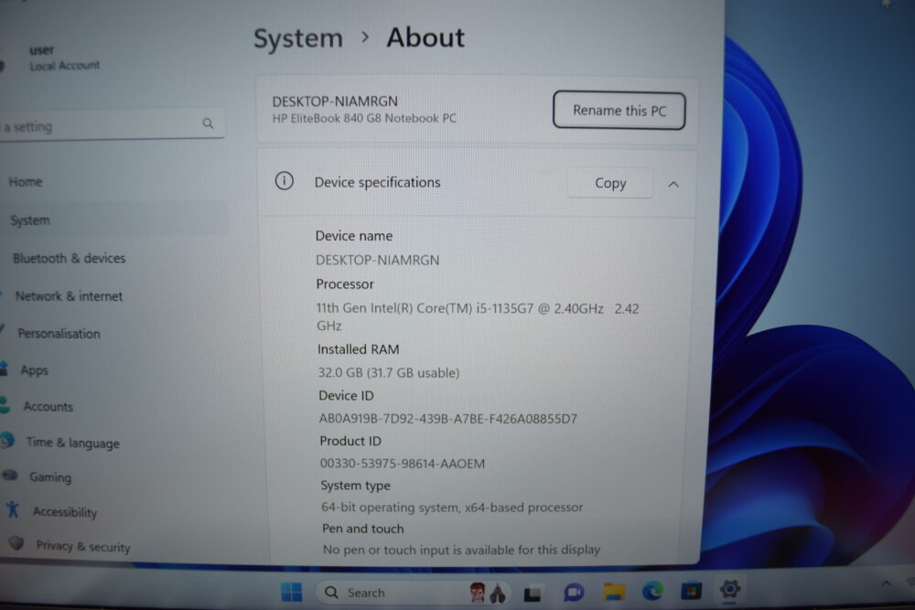Click the Find a setting search field
The image size is (915, 610).
(111, 124)
